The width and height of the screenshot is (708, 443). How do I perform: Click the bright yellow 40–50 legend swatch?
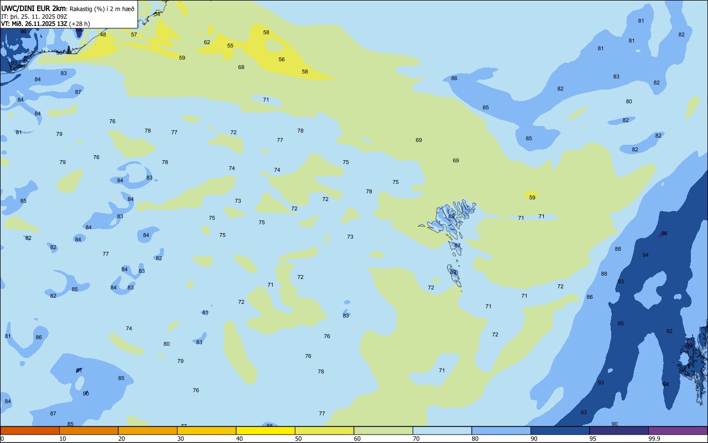click(x=265, y=430)
